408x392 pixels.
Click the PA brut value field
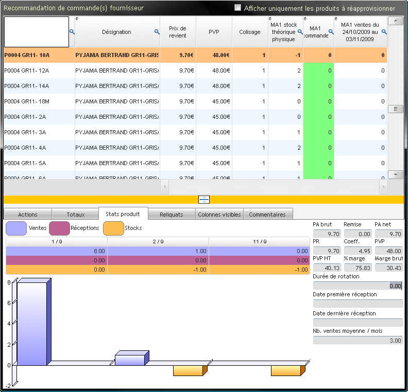[327, 234]
